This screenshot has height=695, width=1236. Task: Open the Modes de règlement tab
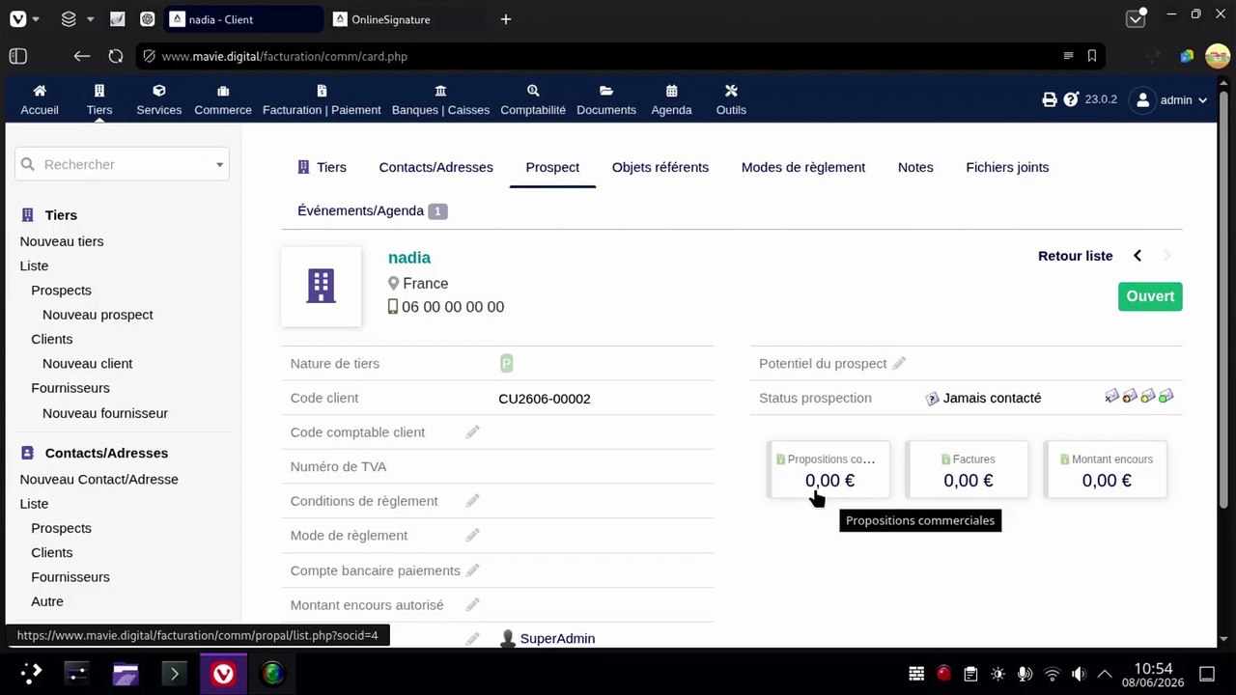pos(803,167)
